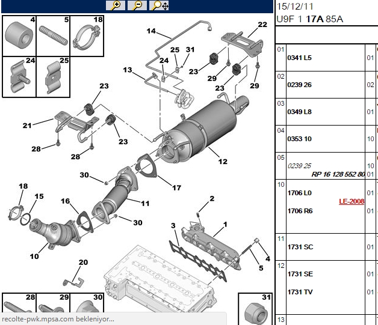Screen dimensions: 378x325
Task: Click the diagram reference U9F 1 17A 85A
Action: [310, 19]
